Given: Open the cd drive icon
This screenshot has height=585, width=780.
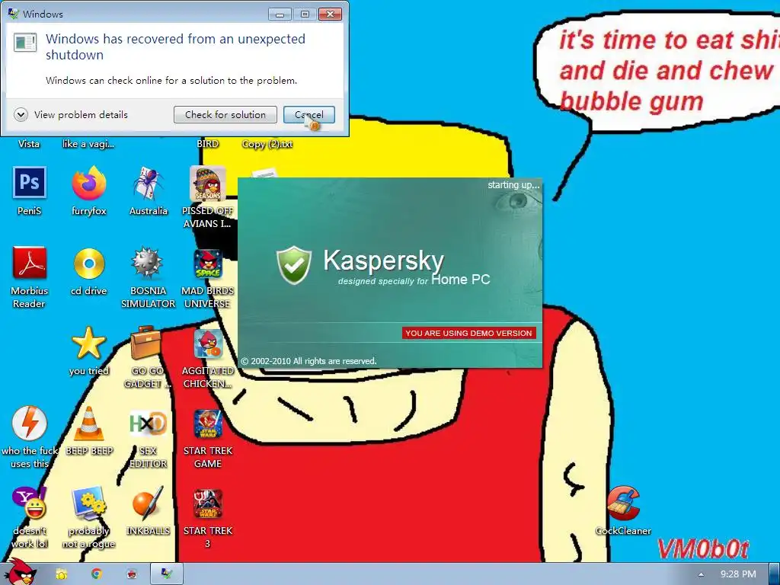Looking at the screenshot, I should tap(89, 263).
